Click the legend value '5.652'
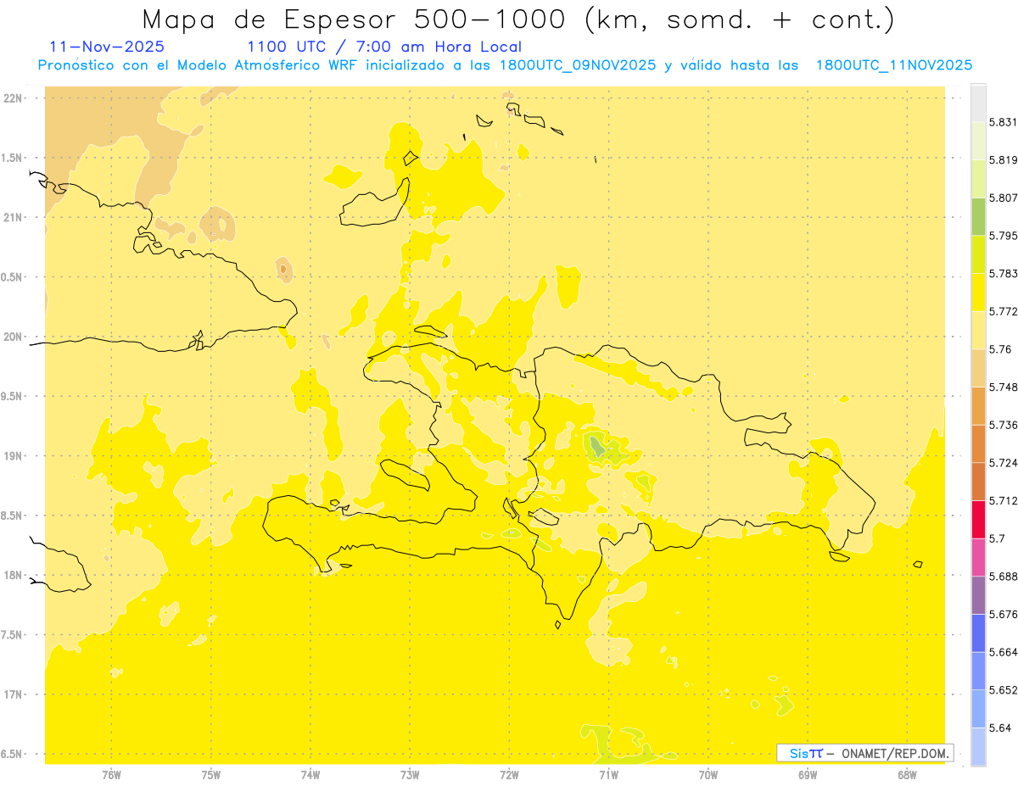The height and width of the screenshot is (786, 1018). tap(1003, 689)
